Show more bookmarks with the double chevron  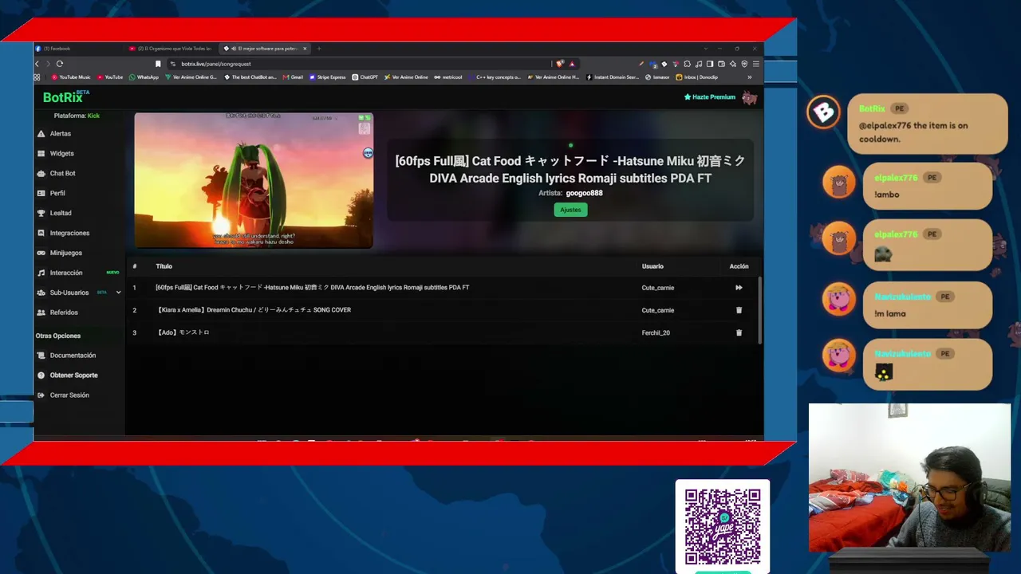coord(749,77)
